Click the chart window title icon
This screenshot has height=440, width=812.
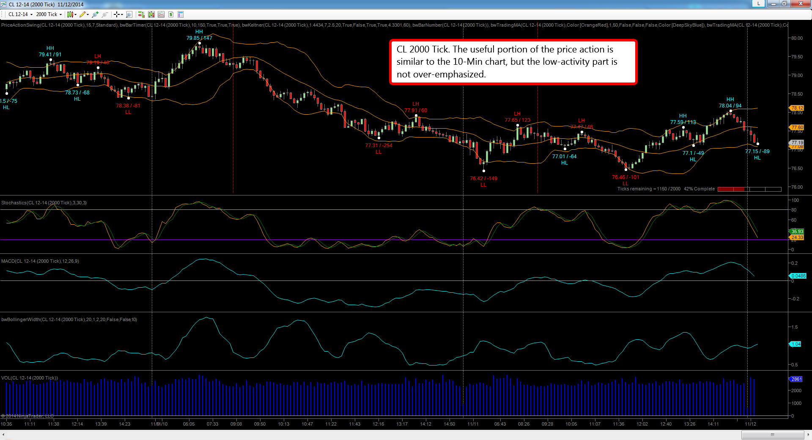[4, 4]
